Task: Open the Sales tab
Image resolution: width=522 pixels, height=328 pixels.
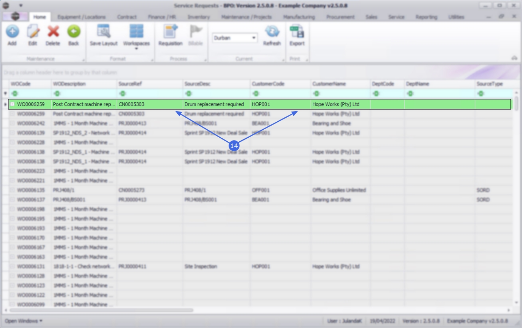Action: (x=371, y=17)
